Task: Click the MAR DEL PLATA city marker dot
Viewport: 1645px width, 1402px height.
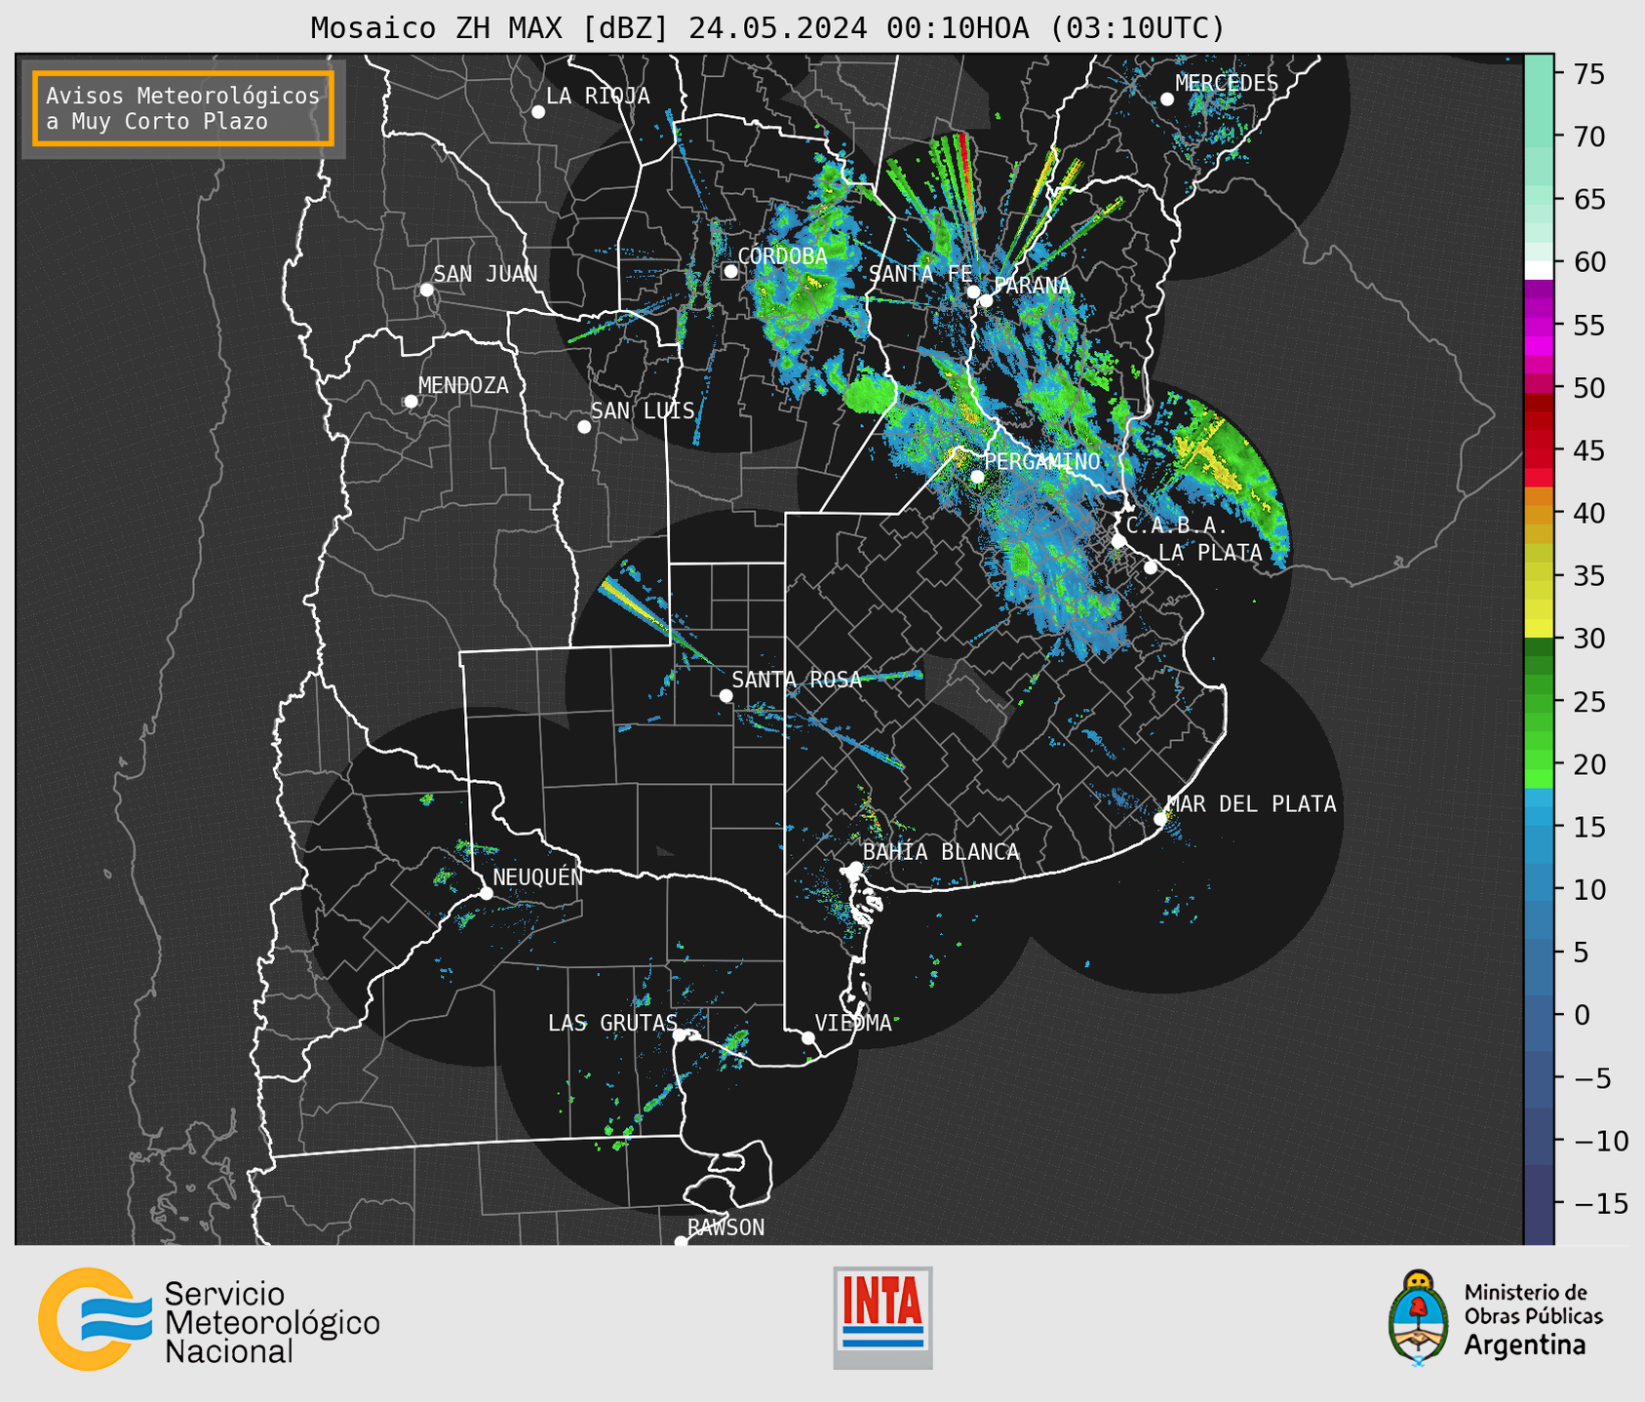Action: pyautogui.click(x=1160, y=819)
